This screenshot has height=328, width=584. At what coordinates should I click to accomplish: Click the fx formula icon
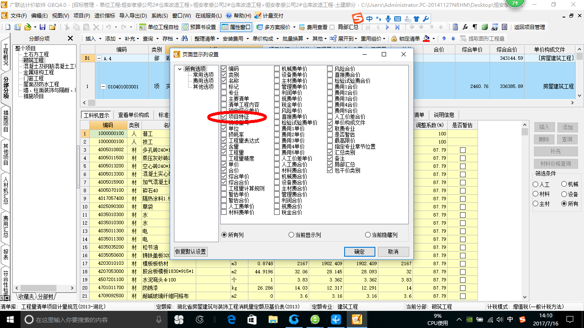(x=465, y=27)
